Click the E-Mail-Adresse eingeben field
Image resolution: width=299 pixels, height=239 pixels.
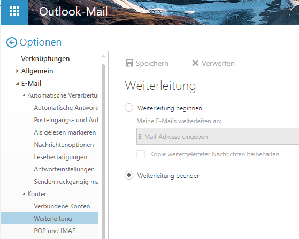coord(218,136)
